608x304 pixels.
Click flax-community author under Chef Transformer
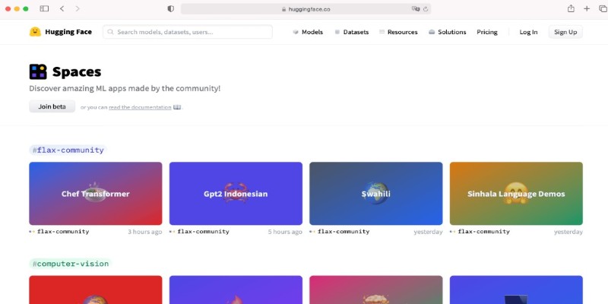pos(63,232)
